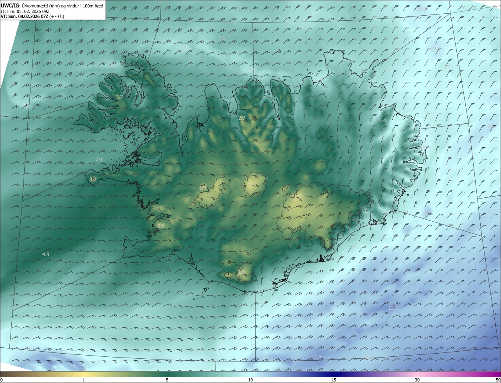This screenshot has width=501, height=383.
Task: Click the 12.2 value label southeast of Iceland
Action: [393, 308]
